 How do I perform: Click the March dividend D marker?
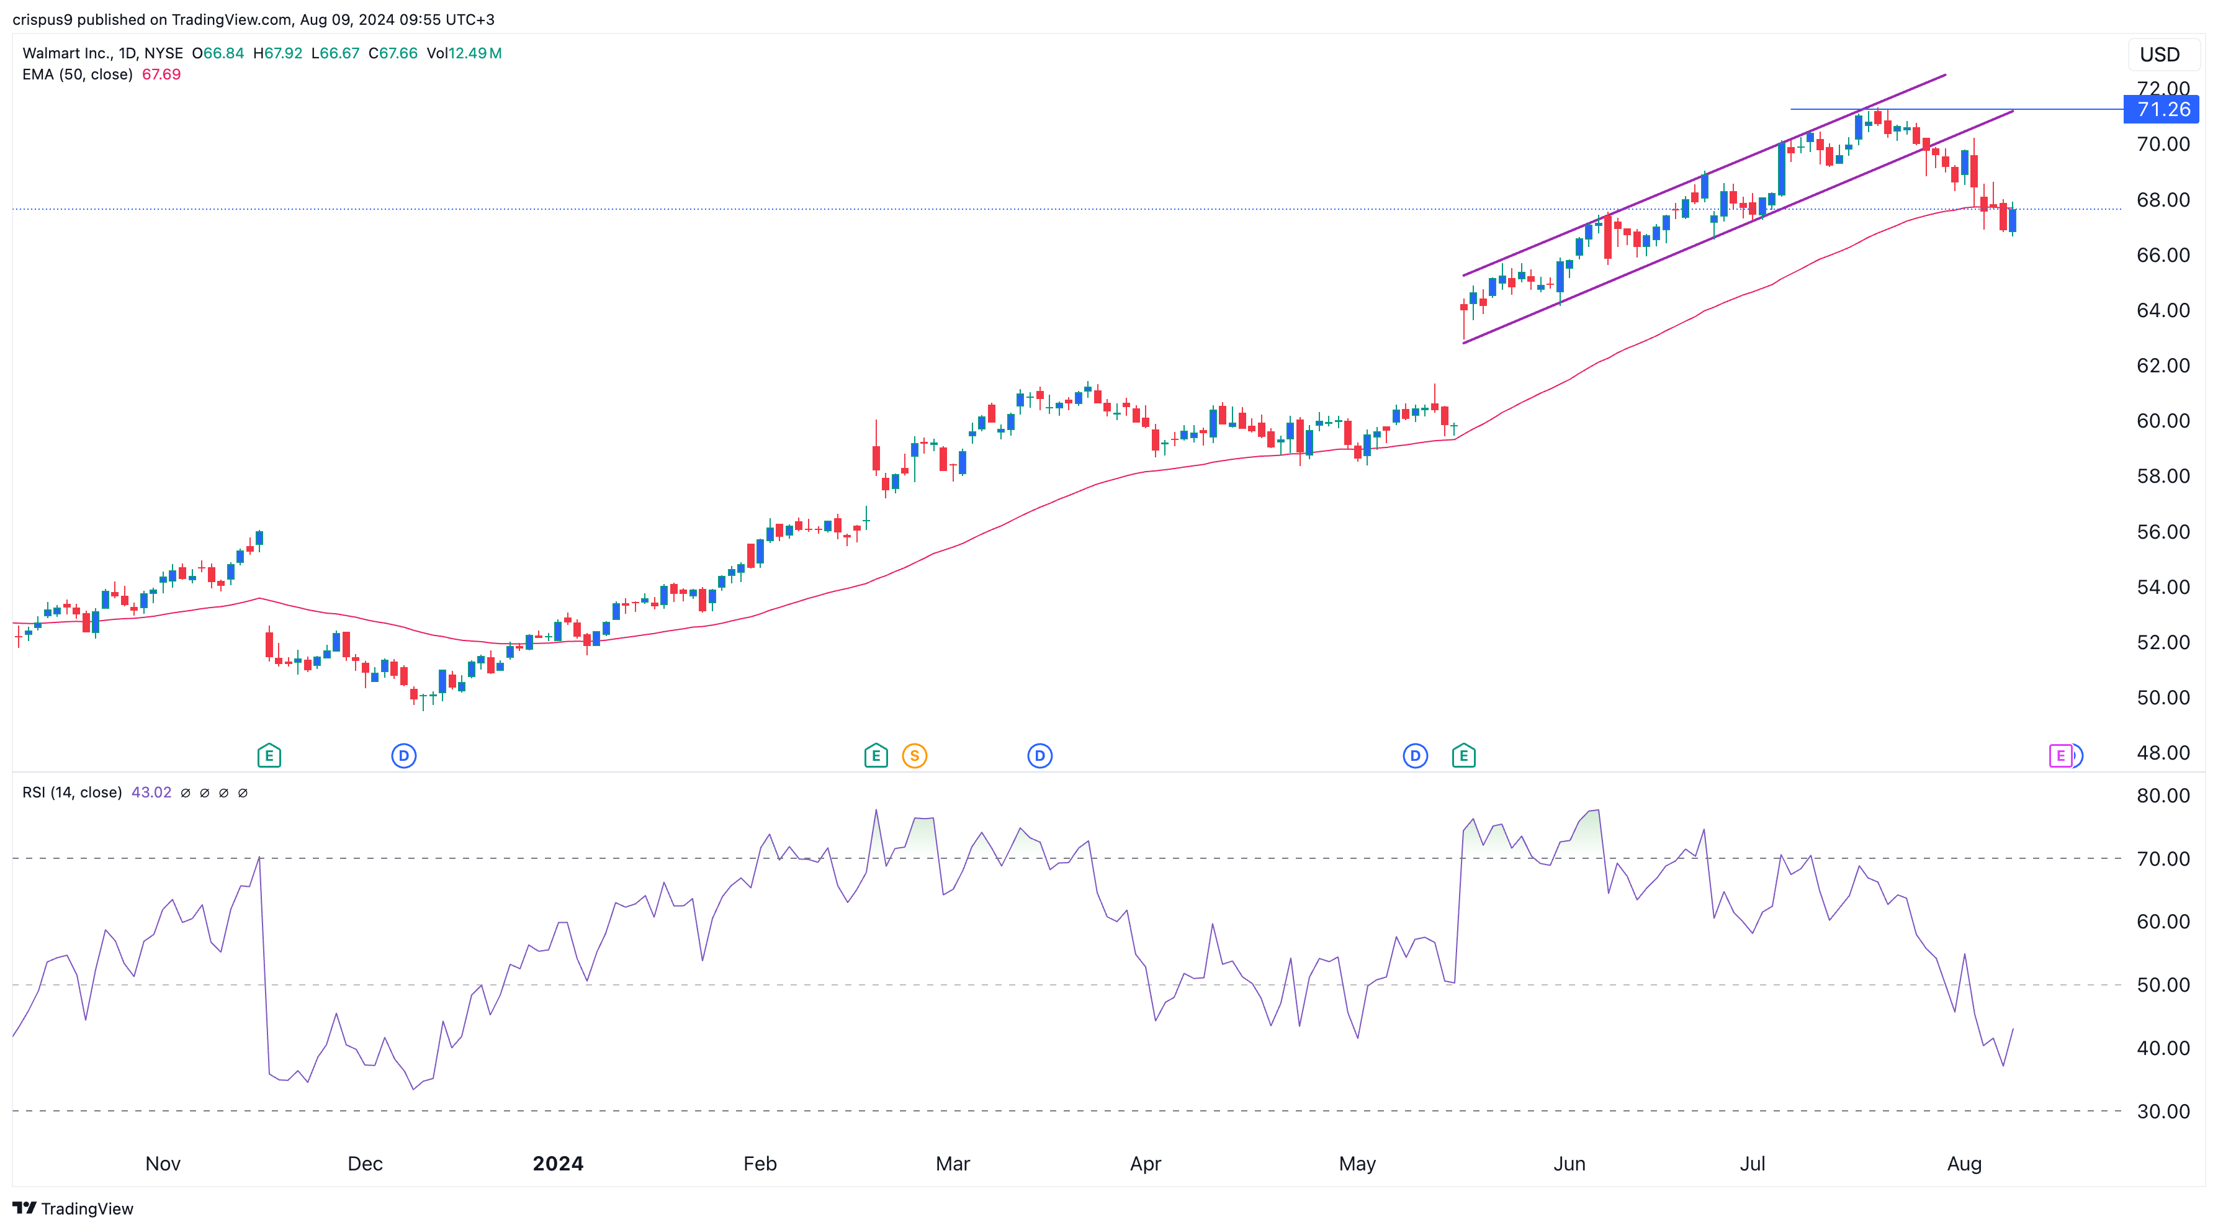[1040, 756]
